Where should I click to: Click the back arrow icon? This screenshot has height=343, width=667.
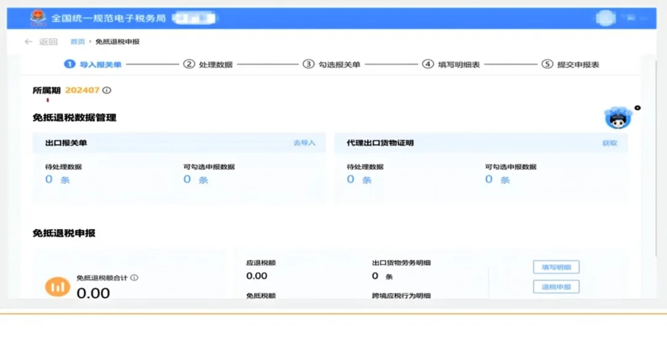point(28,42)
